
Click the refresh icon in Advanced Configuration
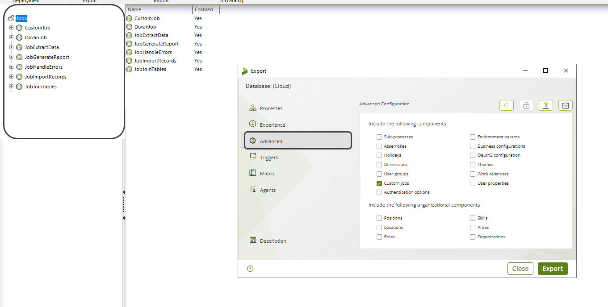click(x=506, y=105)
